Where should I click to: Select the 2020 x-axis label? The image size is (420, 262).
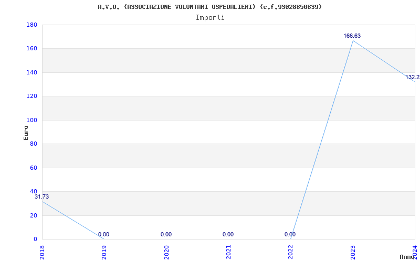pos(166,252)
